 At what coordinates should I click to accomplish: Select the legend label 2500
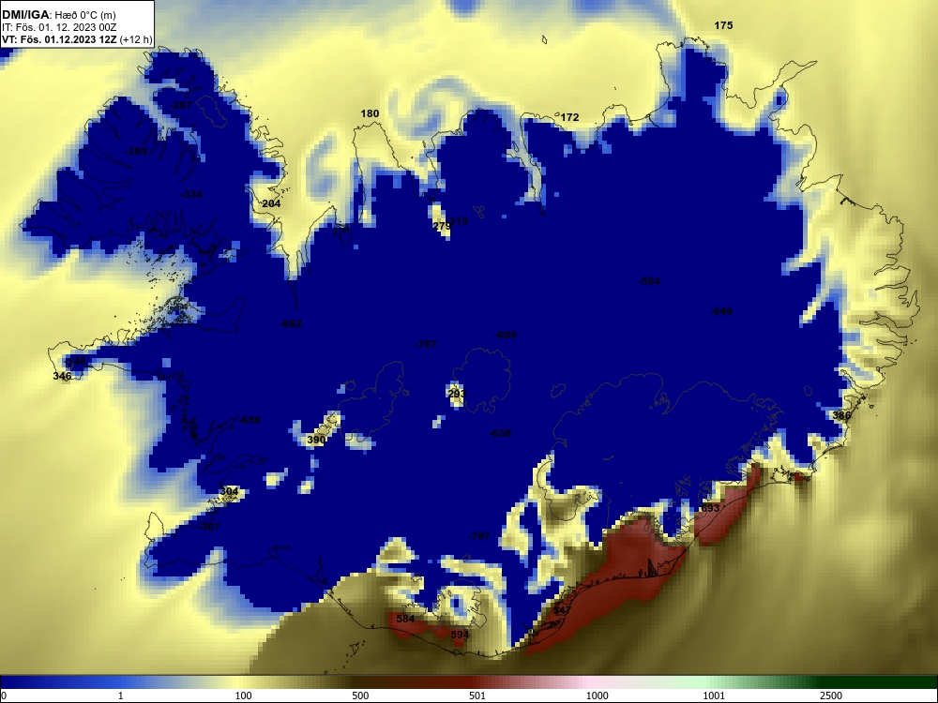pos(831,696)
